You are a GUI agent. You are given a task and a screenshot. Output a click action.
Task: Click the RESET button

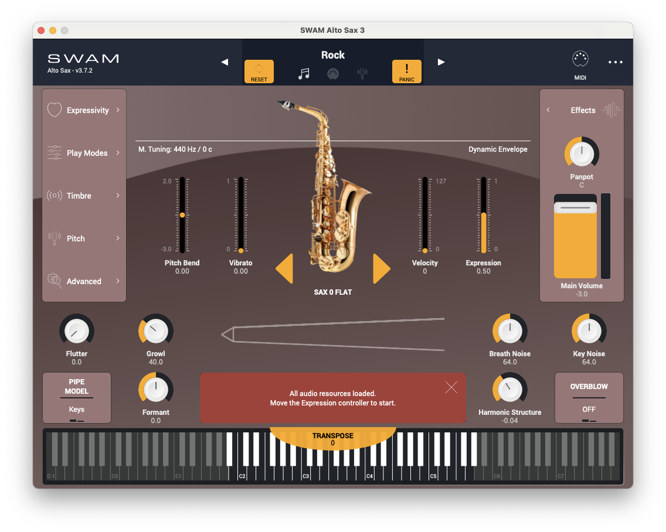[259, 71]
